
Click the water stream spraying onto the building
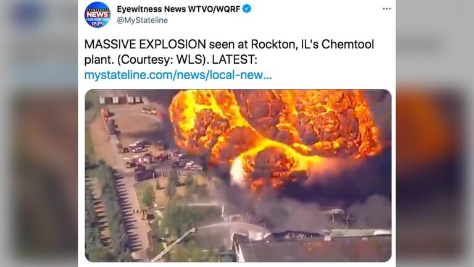tap(230, 226)
